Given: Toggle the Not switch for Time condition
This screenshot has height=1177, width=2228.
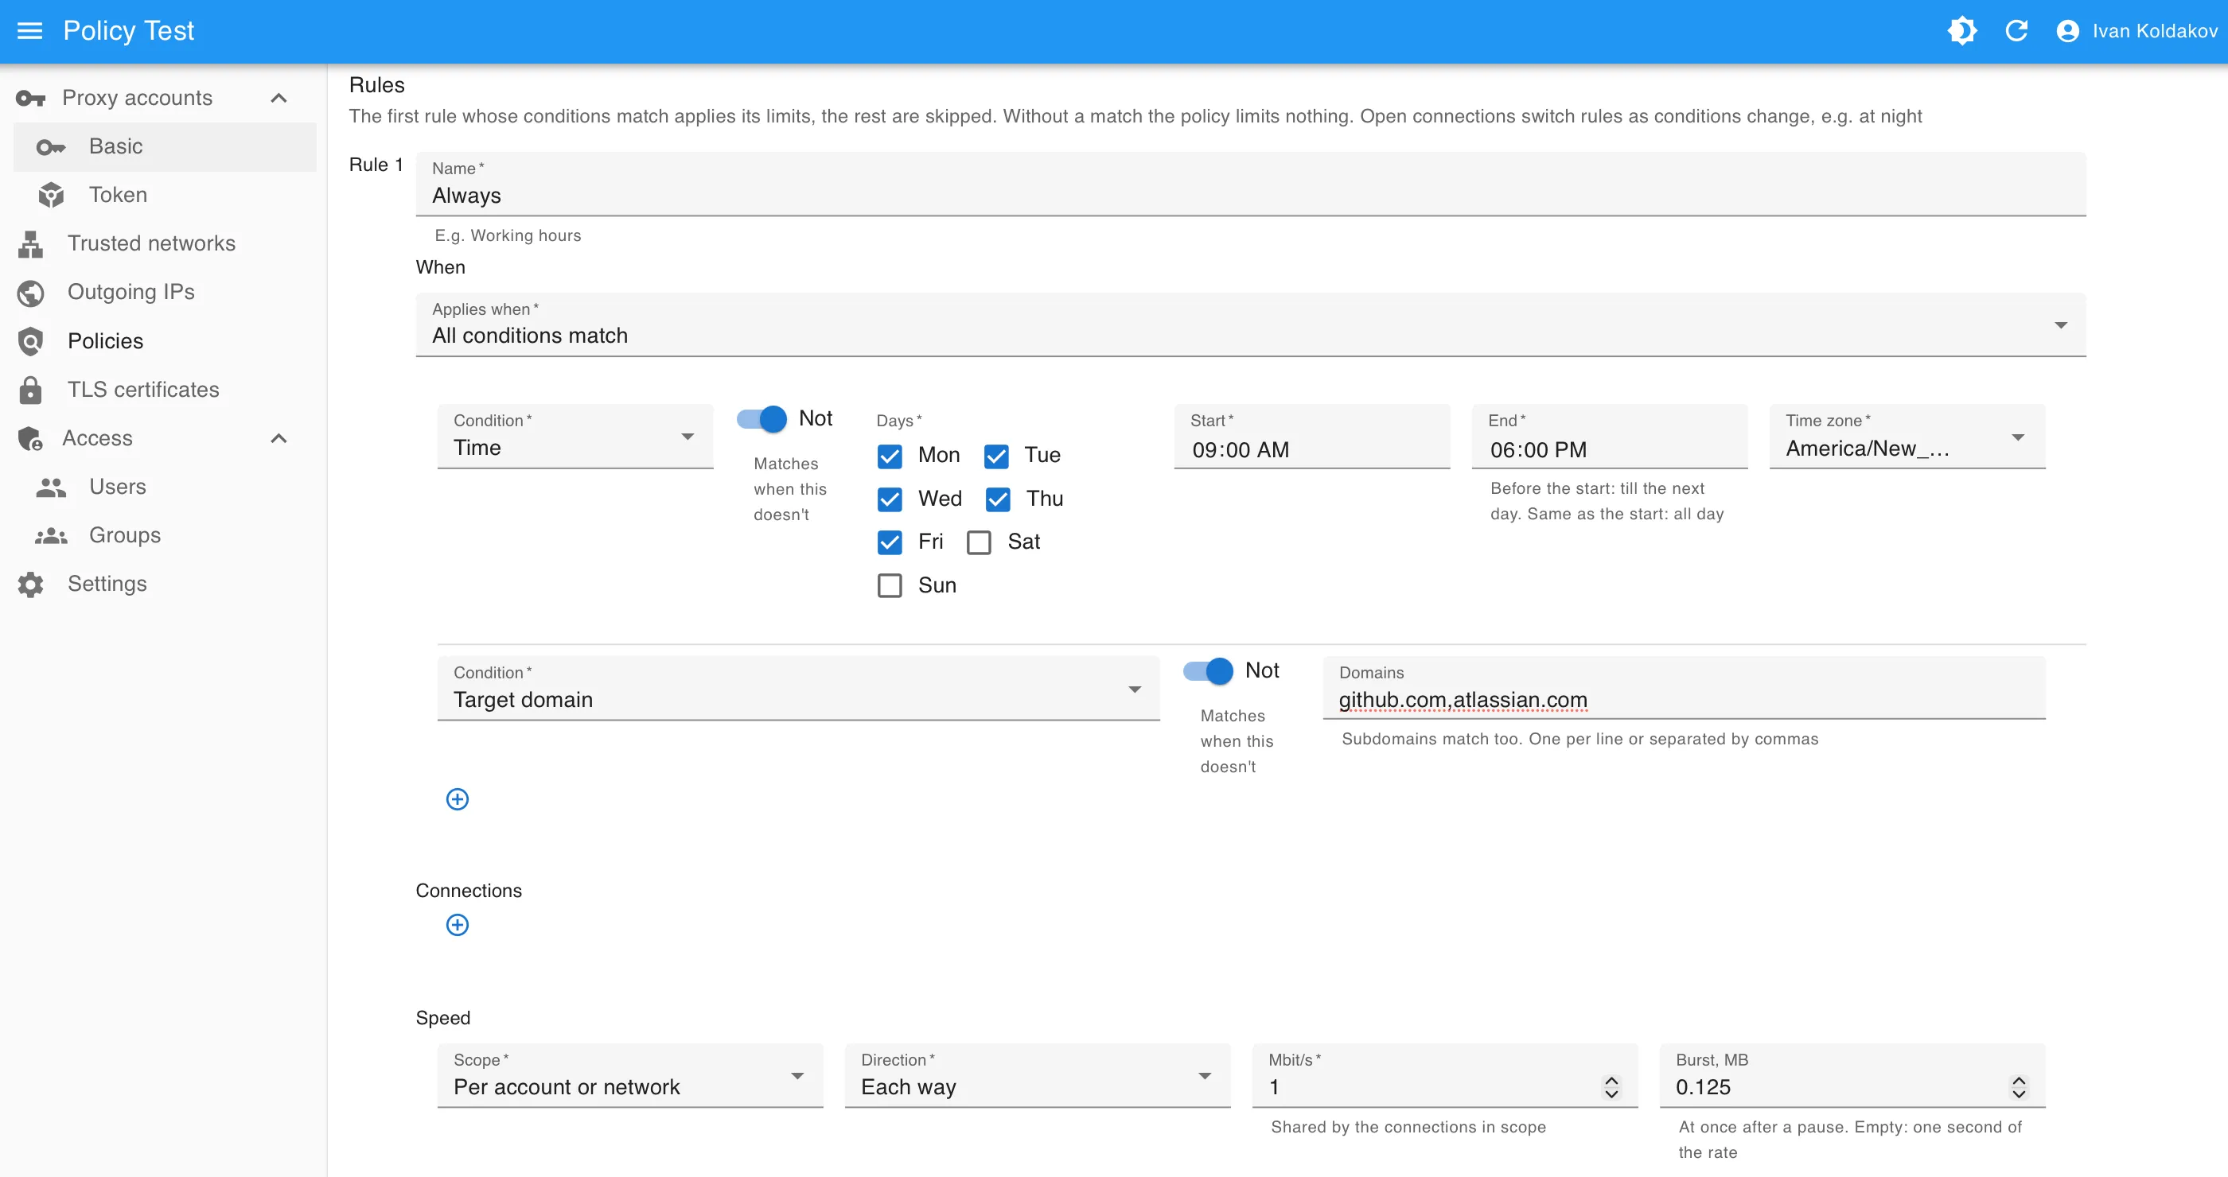Looking at the screenshot, I should (762, 419).
